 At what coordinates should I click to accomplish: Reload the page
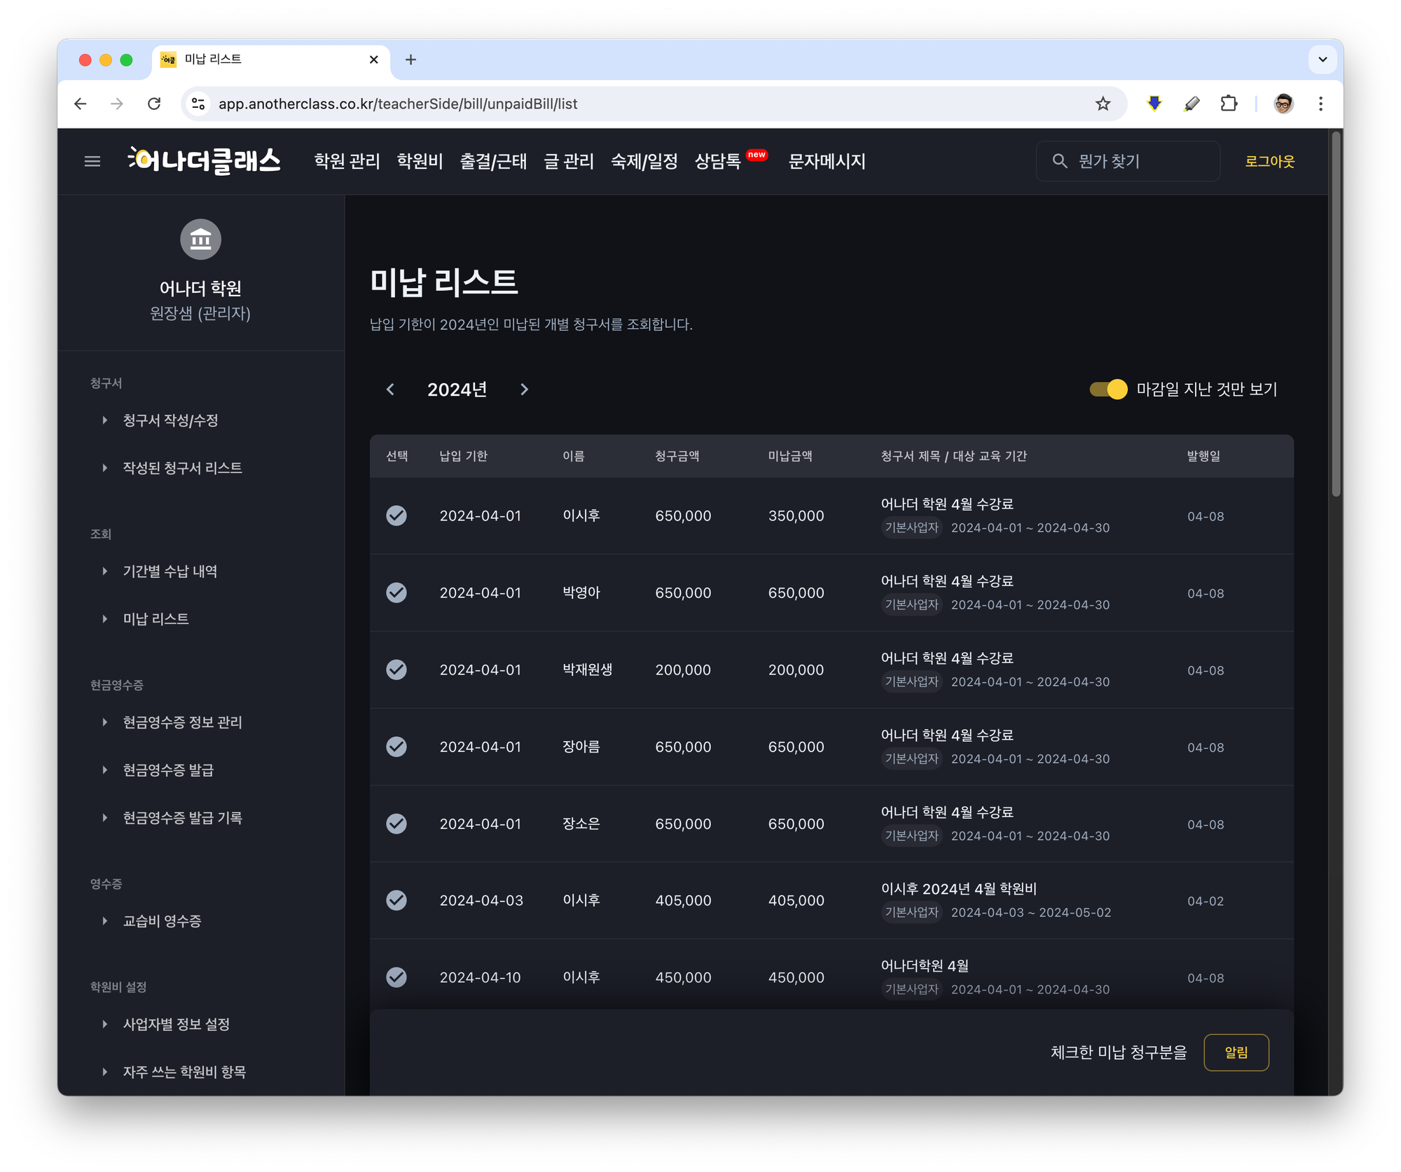pyautogui.click(x=154, y=104)
